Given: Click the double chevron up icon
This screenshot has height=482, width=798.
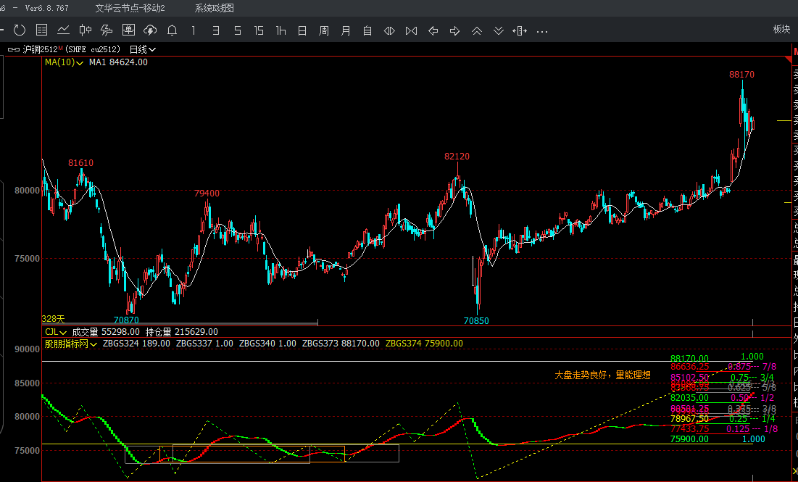Looking at the screenshot, I should tap(476, 30).
